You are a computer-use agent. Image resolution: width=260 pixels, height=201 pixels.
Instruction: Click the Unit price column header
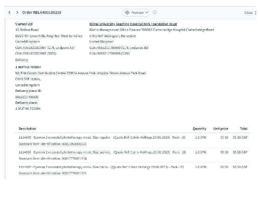click(x=220, y=129)
